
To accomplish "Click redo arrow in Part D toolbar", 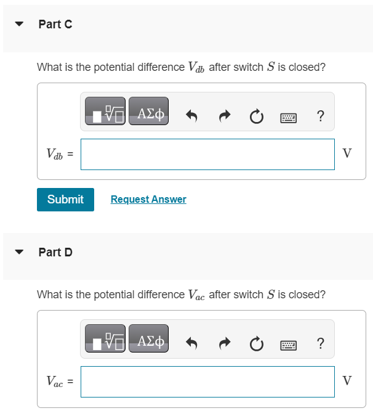I will click(225, 343).
